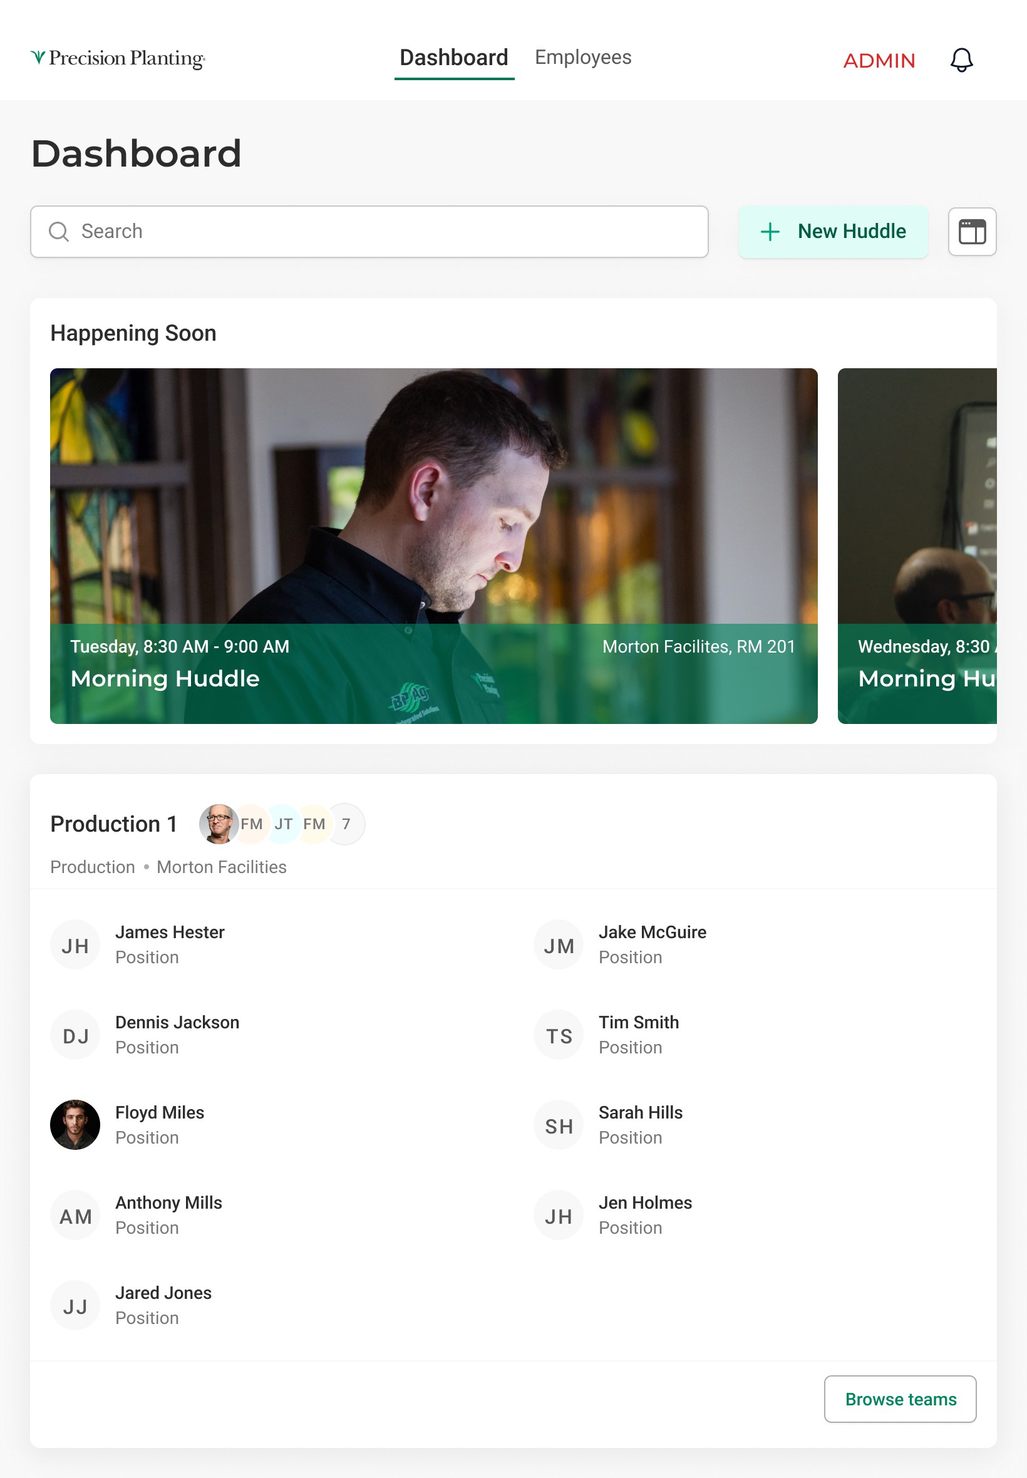Click 'Morton Facilites, RM 201' location text
1027x1478 pixels.
698,647
